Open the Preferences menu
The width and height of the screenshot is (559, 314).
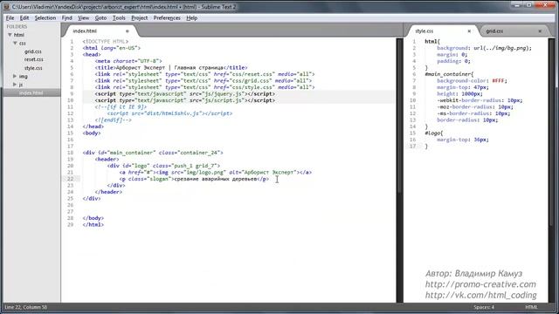[x=167, y=17]
